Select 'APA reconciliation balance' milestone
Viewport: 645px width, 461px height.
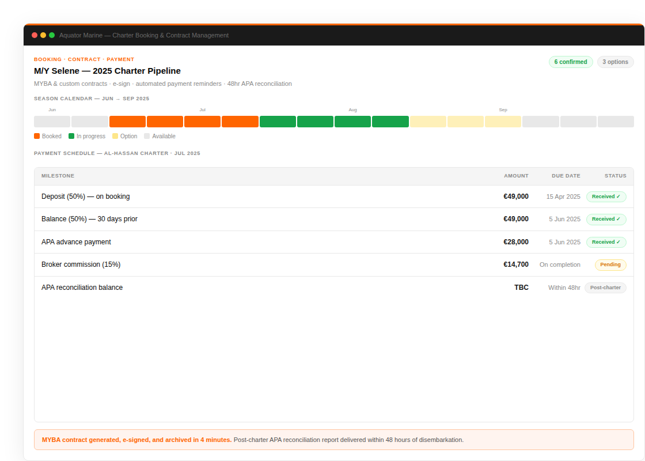coord(82,288)
